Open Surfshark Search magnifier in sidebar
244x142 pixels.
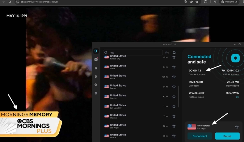96,85
